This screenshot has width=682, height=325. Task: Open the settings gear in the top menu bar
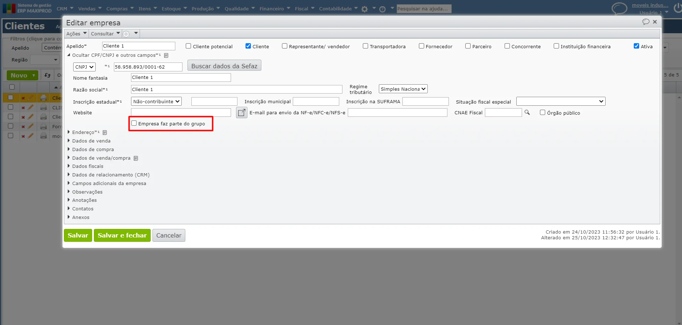tap(364, 9)
